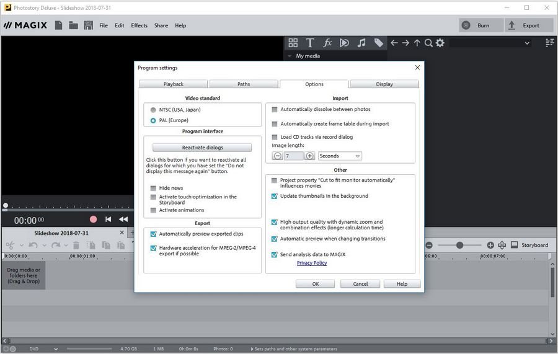
Task: Click the magnifier search icon
Action: [x=428, y=43]
